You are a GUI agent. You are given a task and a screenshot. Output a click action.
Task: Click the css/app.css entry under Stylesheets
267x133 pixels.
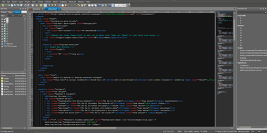[x=244, y=65]
